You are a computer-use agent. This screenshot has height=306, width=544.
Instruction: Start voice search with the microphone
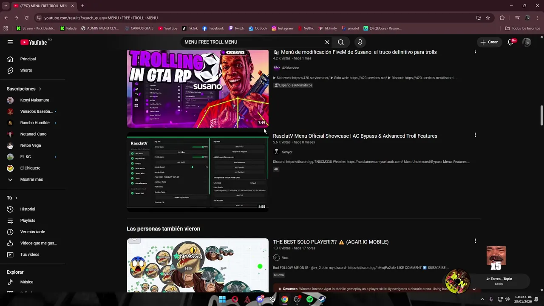pos(360,42)
